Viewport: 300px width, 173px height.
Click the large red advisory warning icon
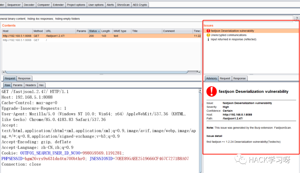[x=212, y=91]
